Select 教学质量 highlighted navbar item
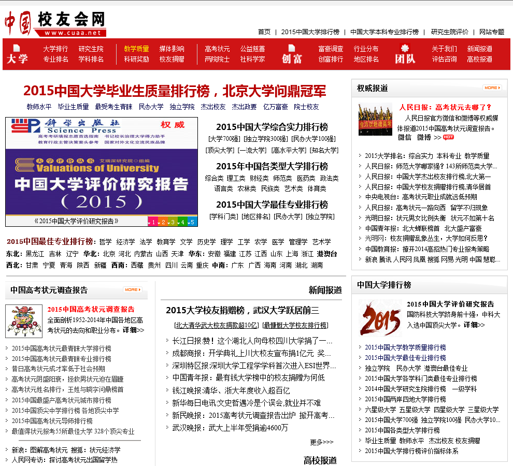This screenshot has width=513, height=466. click(x=136, y=49)
